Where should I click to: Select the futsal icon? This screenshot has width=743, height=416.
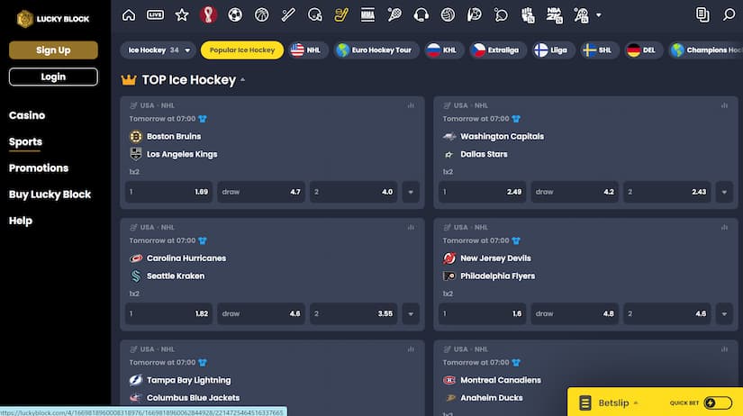point(475,15)
